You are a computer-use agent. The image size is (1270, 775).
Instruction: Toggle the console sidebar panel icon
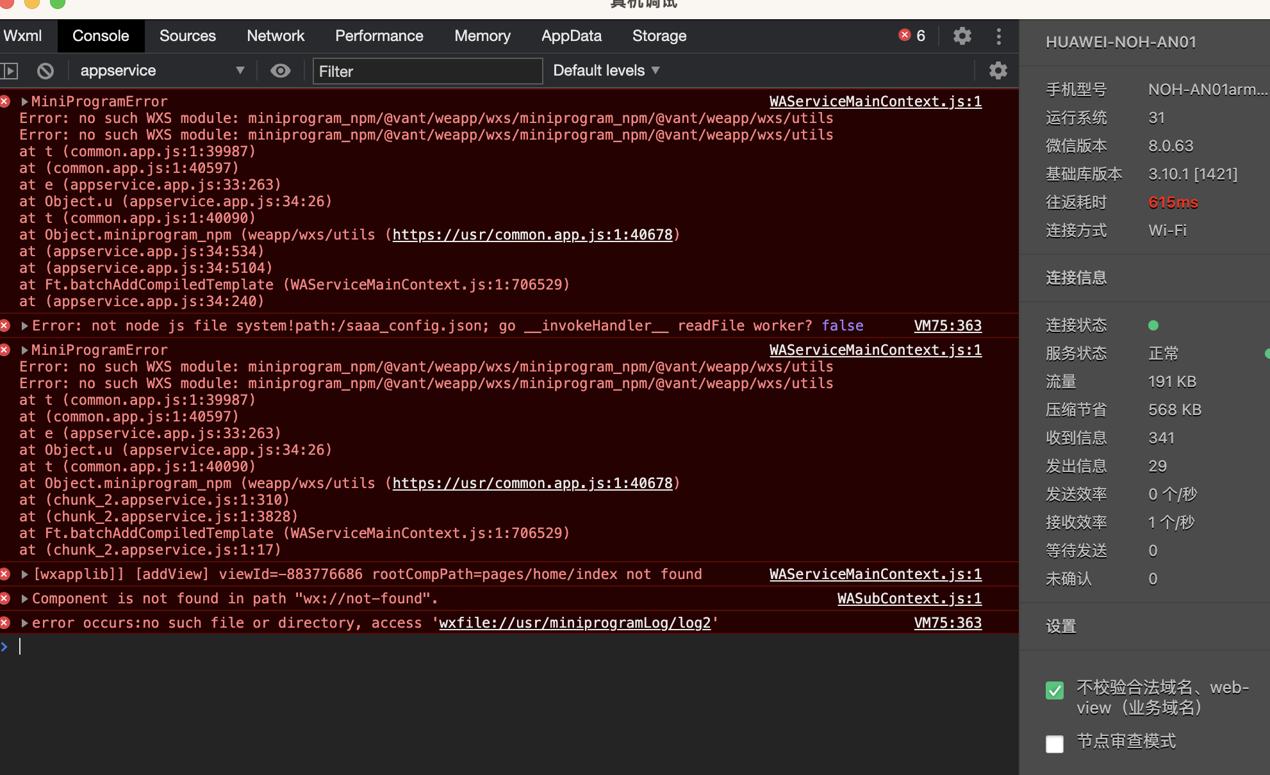[x=9, y=70]
